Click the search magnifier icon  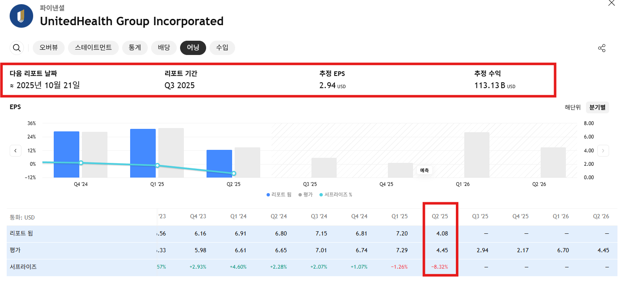pyautogui.click(x=17, y=48)
